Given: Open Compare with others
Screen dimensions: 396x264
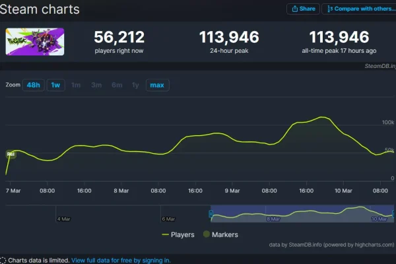Looking at the screenshot, I should click(359, 9).
